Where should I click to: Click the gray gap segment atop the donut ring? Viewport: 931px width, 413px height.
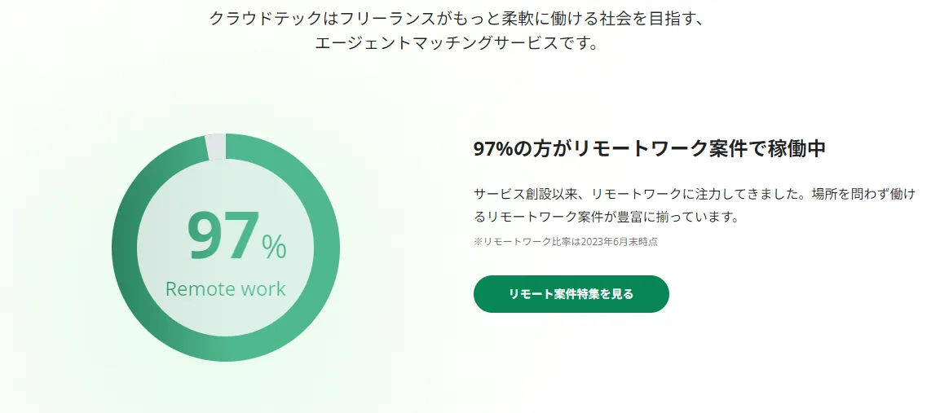click(x=215, y=147)
